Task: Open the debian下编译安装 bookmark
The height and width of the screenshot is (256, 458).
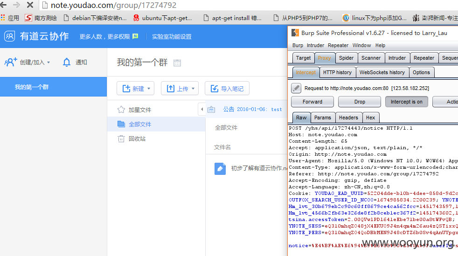Action: [95, 18]
